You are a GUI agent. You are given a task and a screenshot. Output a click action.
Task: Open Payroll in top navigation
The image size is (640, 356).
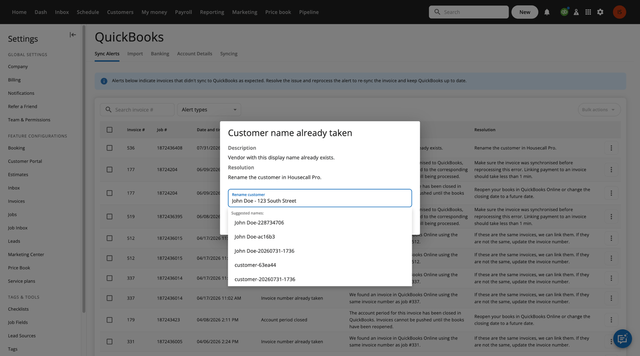(x=183, y=12)
